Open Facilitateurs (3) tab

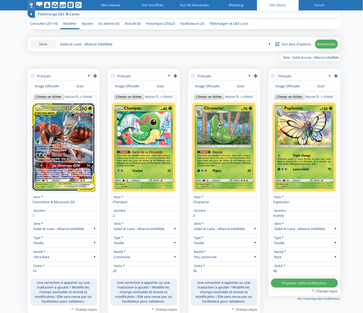coord(192,23)
